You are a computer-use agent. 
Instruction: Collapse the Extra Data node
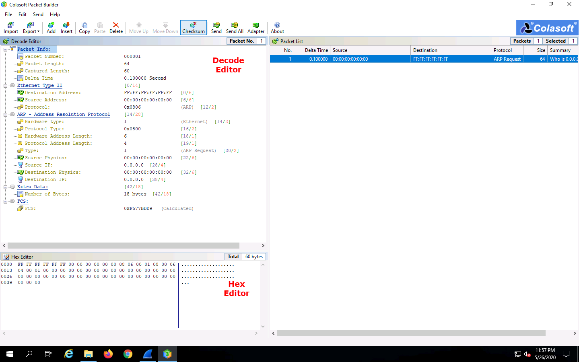pyautogui.click(x=6, y=187)
